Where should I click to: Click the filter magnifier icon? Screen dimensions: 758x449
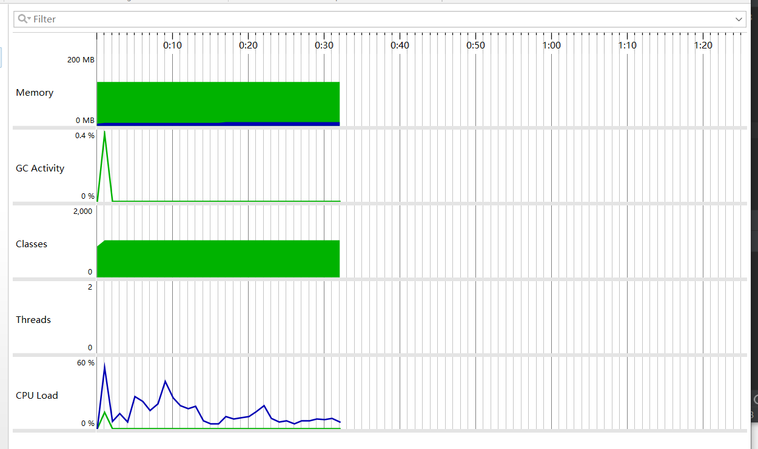[23, 19]
